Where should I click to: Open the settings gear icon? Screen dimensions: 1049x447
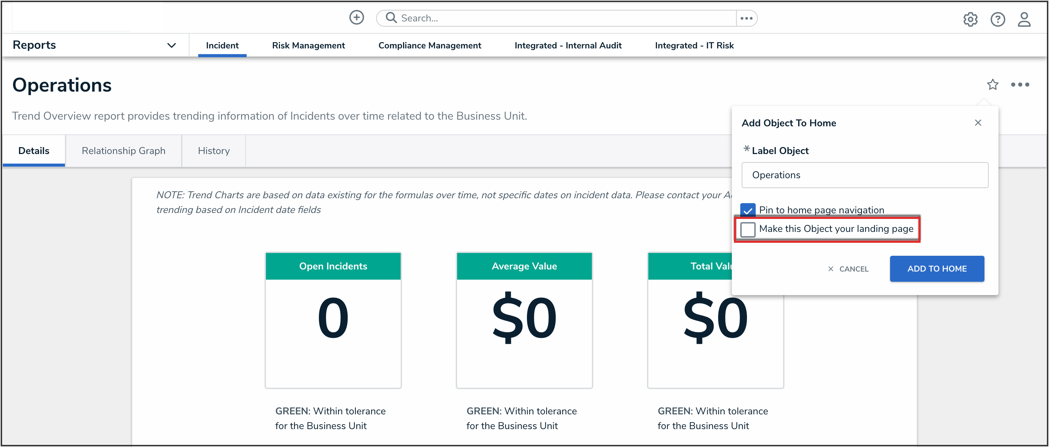970,19
